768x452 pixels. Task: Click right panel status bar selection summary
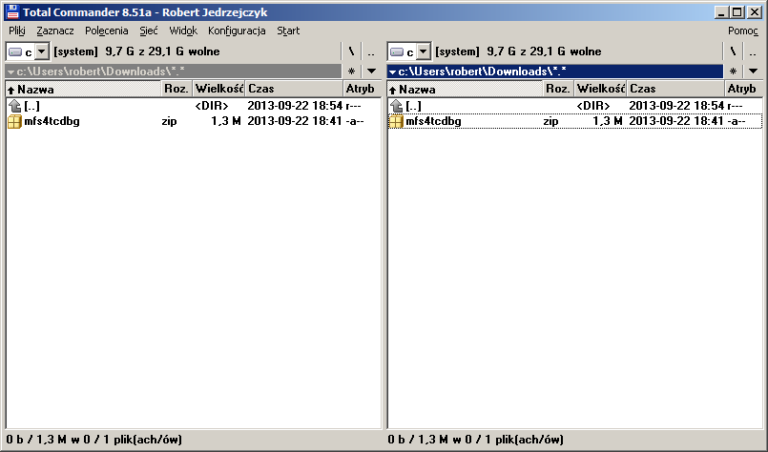coord(476,440)
